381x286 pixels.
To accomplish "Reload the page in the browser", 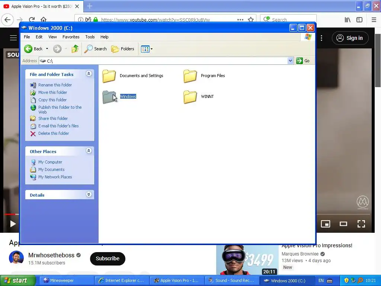I will pos(32,20).
